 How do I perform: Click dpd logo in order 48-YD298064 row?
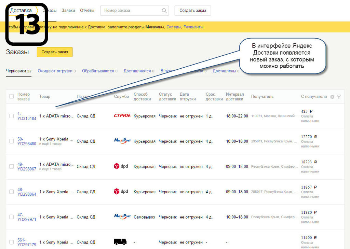[121, 191]
